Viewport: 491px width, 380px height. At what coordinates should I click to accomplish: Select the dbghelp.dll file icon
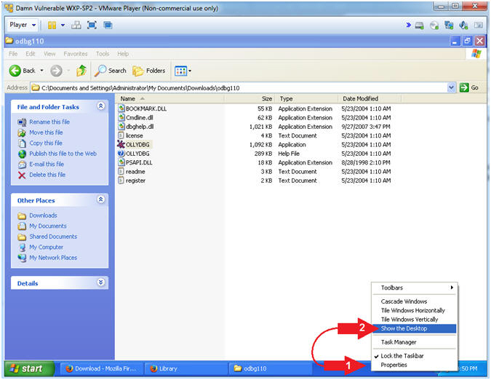click(121, 127)
